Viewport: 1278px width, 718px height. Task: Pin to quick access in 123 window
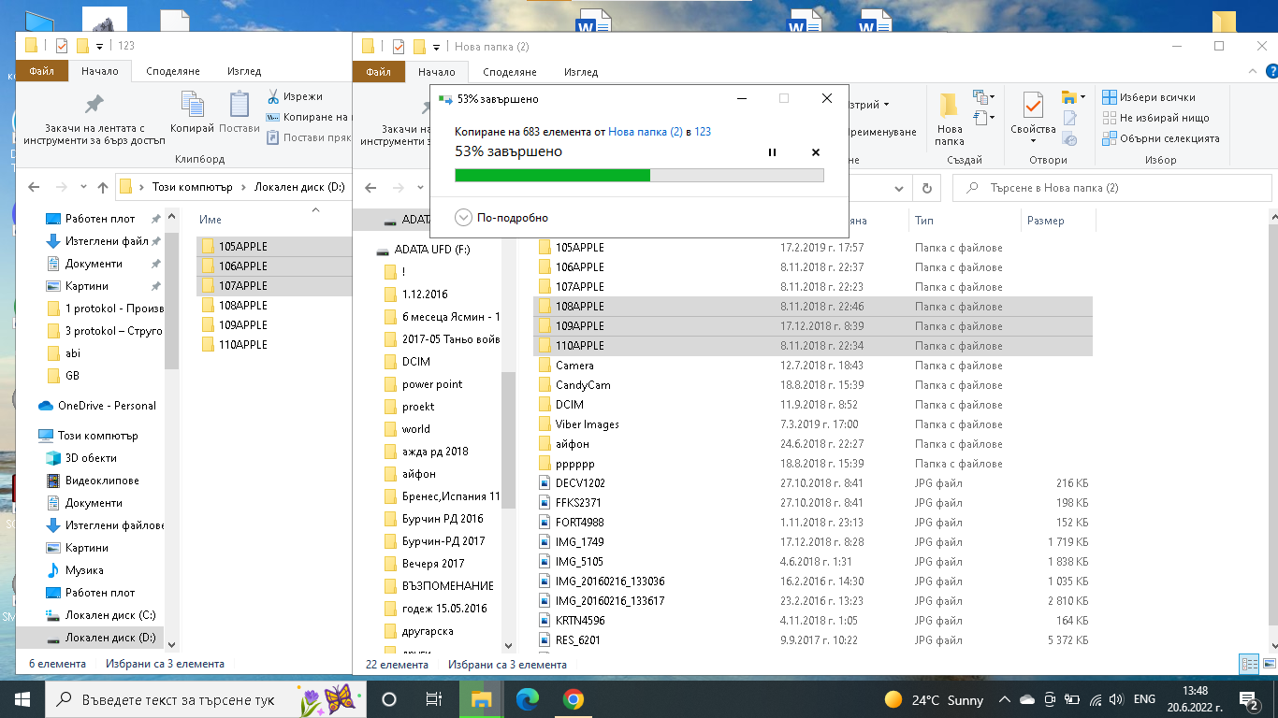point(94,119)
